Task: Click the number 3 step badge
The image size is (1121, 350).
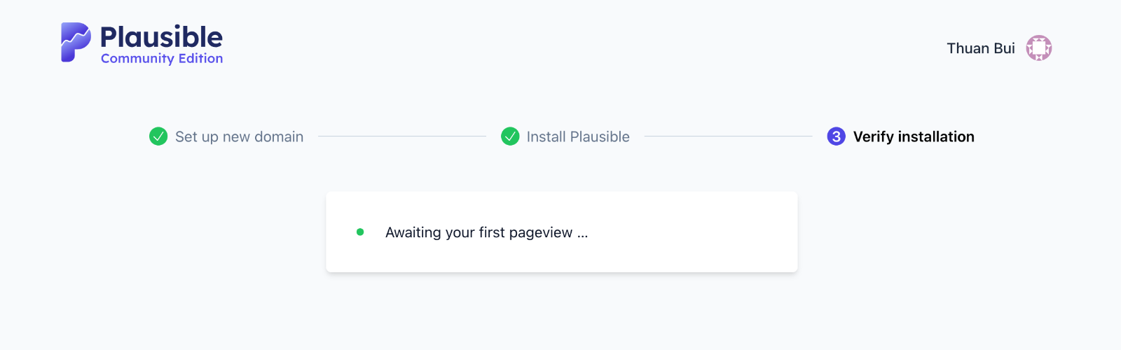Action: click(836, 136)
